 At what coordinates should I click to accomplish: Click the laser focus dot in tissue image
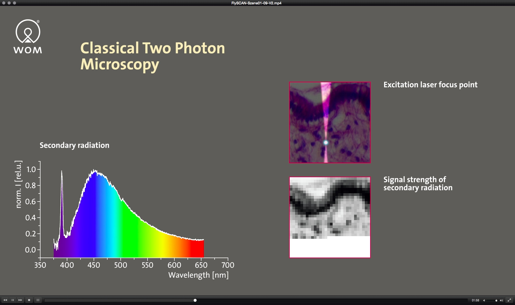pyautogui.click(x=326, y=143)
